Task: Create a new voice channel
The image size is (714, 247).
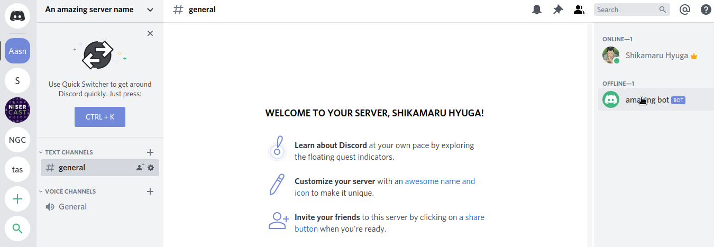Action: 150,191
